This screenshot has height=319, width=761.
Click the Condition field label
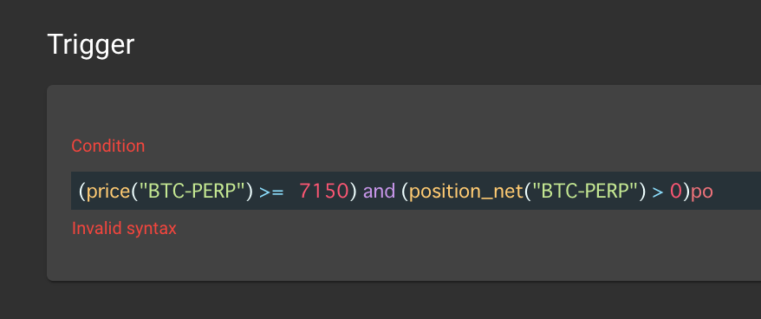tap(107, 146)
